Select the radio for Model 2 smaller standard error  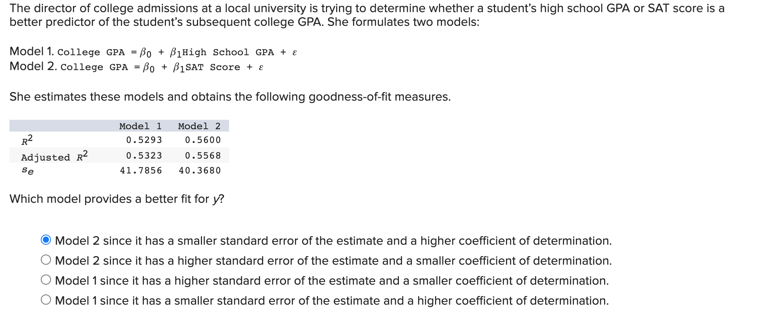pyautogui.click(x=46, y=240)
